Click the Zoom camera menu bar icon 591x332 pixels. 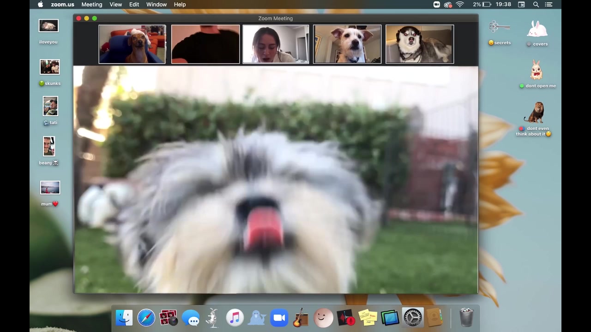click(437, 5)
